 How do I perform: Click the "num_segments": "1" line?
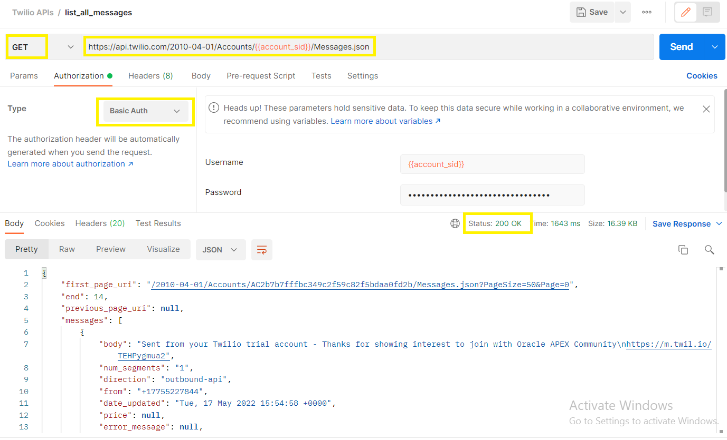pyautogui.click(x=146, y=368)
